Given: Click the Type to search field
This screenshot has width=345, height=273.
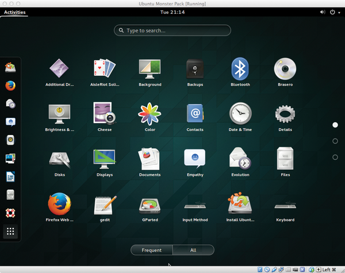Looking at the screenshot, I should (172, 30).
